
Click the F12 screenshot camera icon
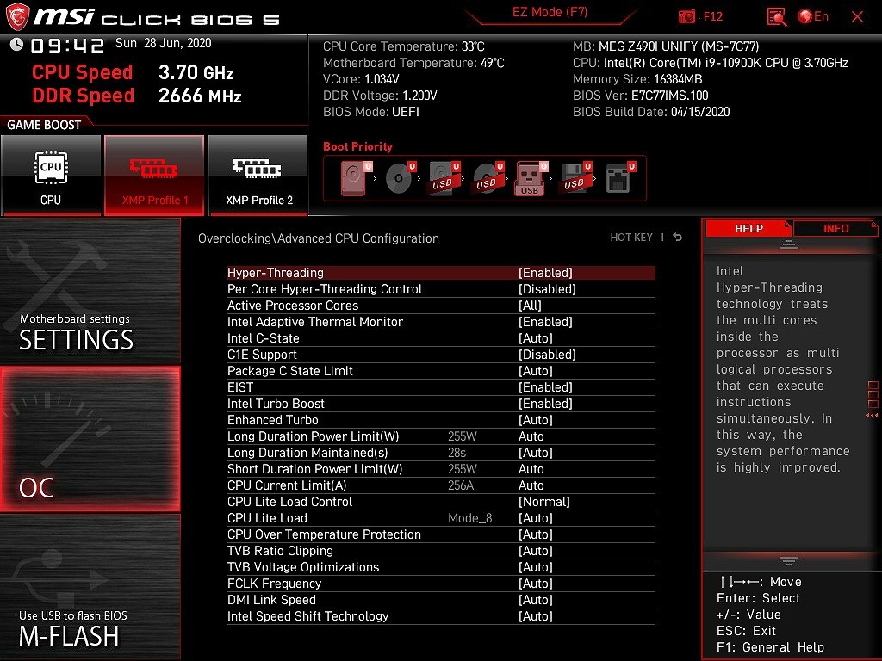click(x=686, y=16)
